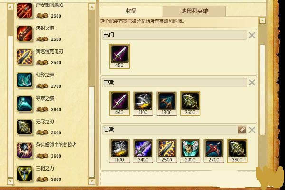Viewport: 285px width, 190px height.
Task: Click the far-left scrollbar up arrow
Action: 10,7
